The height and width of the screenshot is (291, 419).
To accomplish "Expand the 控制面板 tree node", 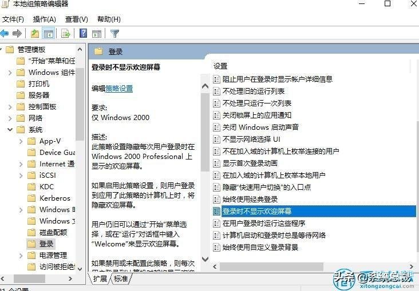I will point(10,107).
